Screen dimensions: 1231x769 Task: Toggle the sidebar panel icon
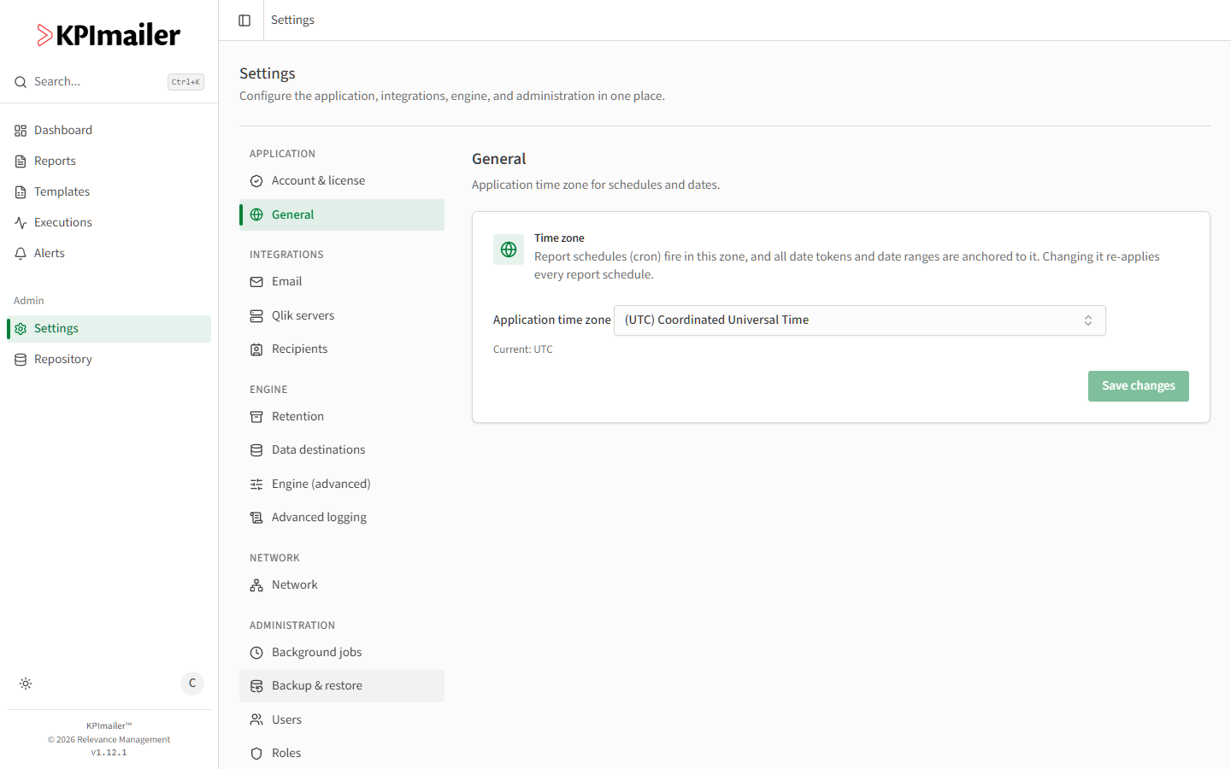(x=244, y=21)
